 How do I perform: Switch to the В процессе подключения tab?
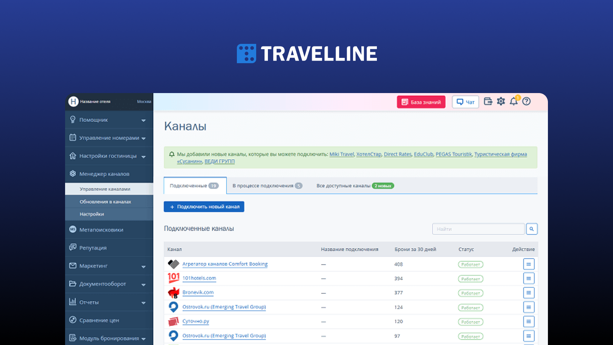click(x=264, y=185)
